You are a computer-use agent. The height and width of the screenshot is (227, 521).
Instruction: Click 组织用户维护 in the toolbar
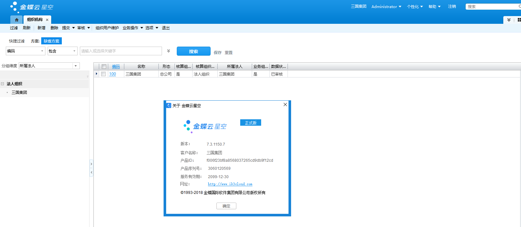[107, 28]
